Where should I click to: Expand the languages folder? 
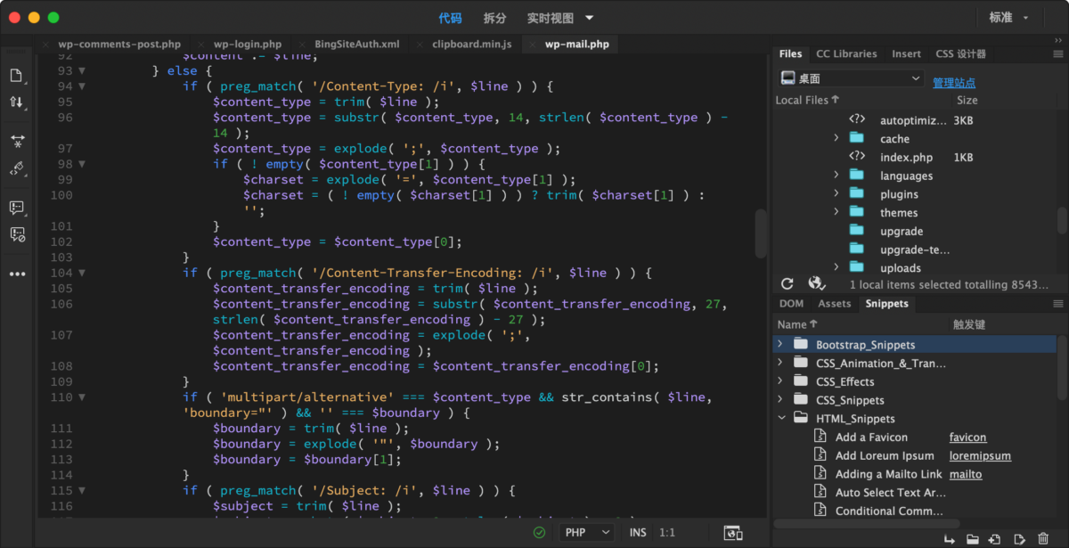point(836,176)
